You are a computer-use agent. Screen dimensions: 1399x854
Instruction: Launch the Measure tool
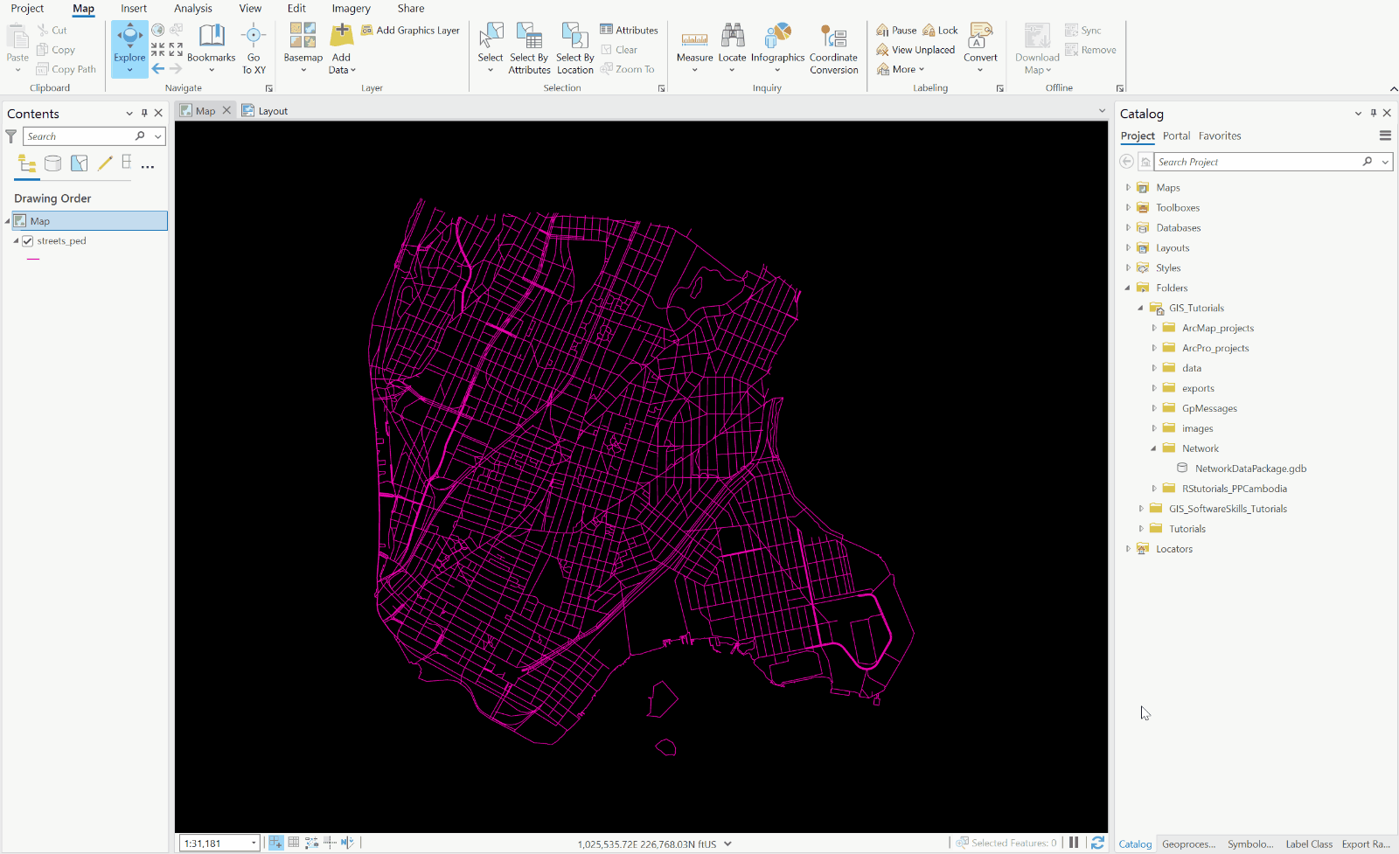pyautogui.click(x=694, y=44)
